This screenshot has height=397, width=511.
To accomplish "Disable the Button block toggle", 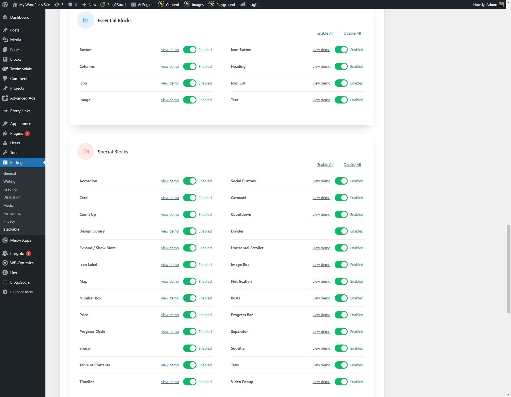I will click(189, 50).
